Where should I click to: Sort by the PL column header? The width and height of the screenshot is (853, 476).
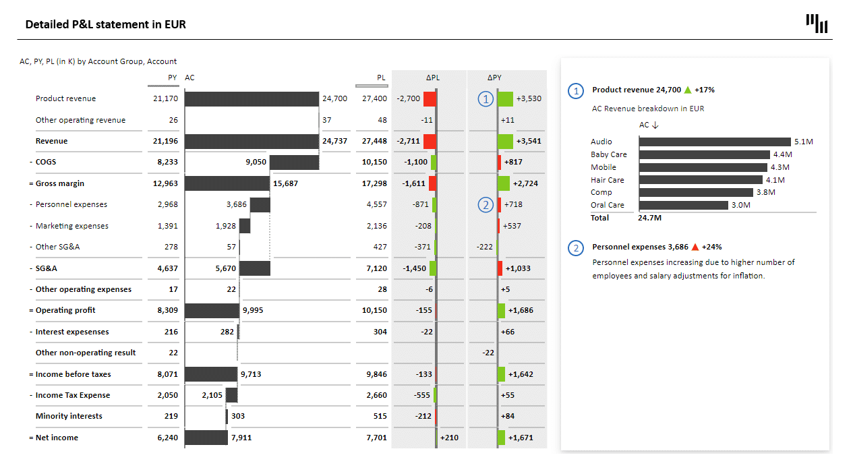click(x=381, y=78)
